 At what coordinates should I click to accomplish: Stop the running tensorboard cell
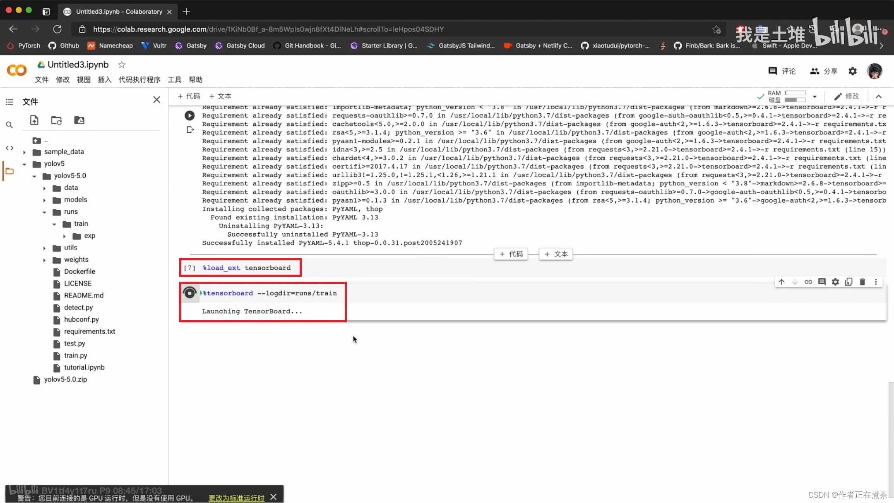[x=190, y=293]
